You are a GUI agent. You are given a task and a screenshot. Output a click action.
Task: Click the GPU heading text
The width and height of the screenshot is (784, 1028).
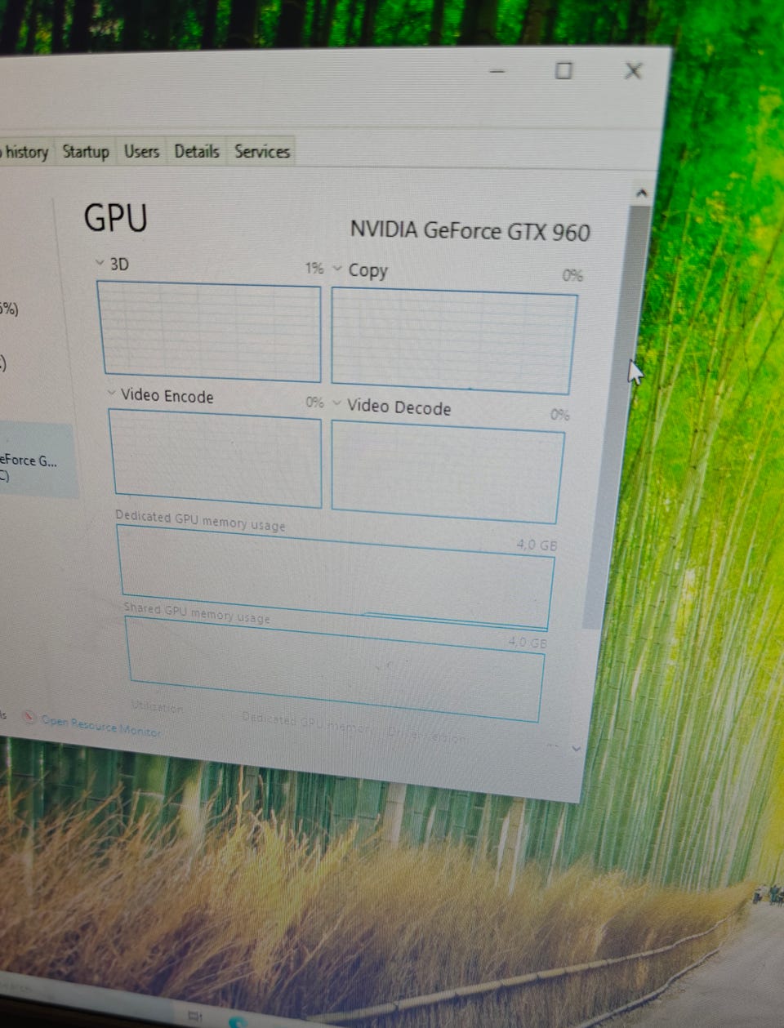116,218
